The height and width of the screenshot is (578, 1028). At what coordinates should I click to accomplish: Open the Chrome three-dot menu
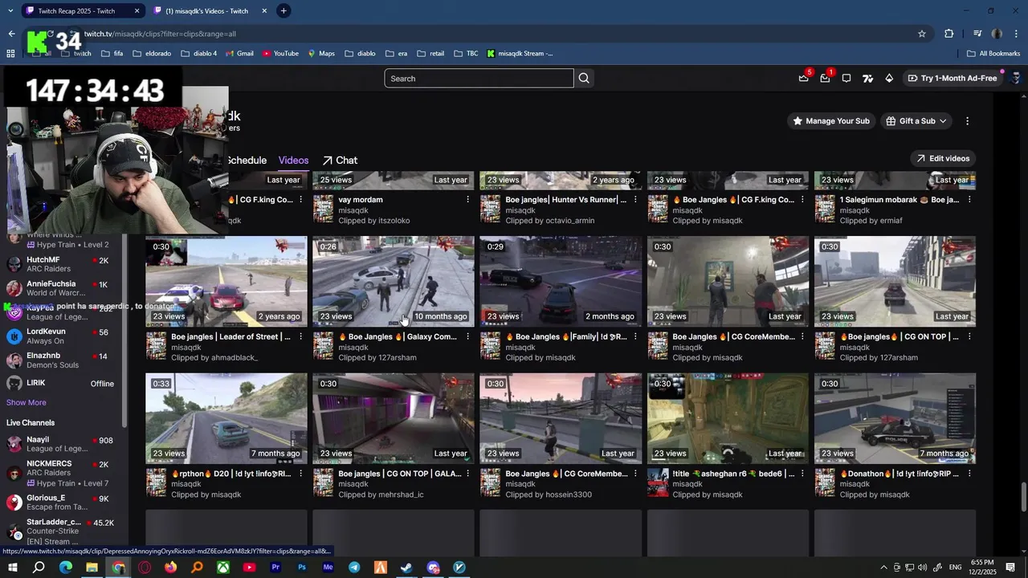pyautogui.click(x=1016, y=34)
